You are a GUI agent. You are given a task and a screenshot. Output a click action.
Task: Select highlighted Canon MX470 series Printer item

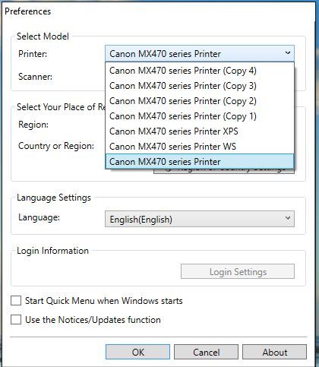pyautogui.click(x=200, y=161)
